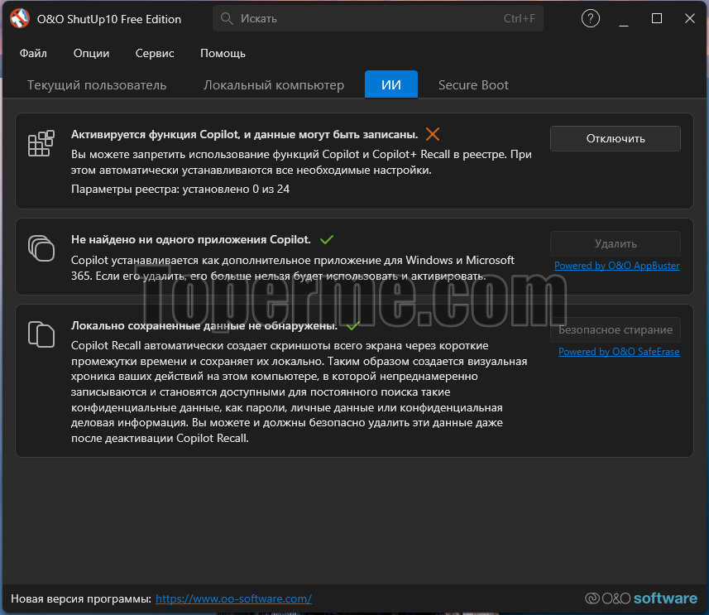
Task: Open the oo-software.com link
Action: point(234,598)
